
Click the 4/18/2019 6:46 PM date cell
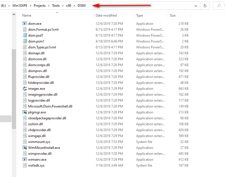(109, 41)
